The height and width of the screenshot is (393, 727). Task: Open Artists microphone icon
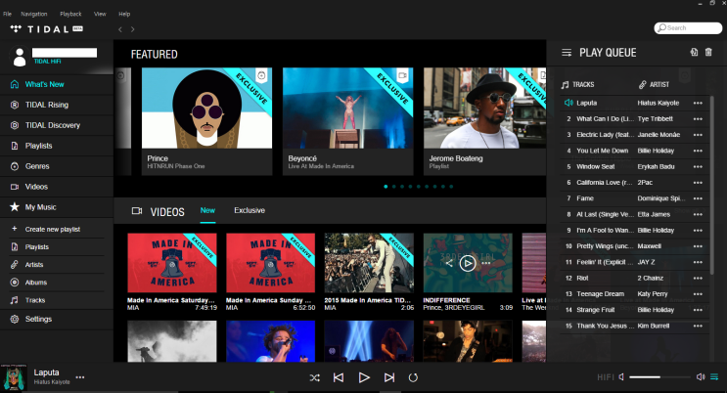click(15, 265)
